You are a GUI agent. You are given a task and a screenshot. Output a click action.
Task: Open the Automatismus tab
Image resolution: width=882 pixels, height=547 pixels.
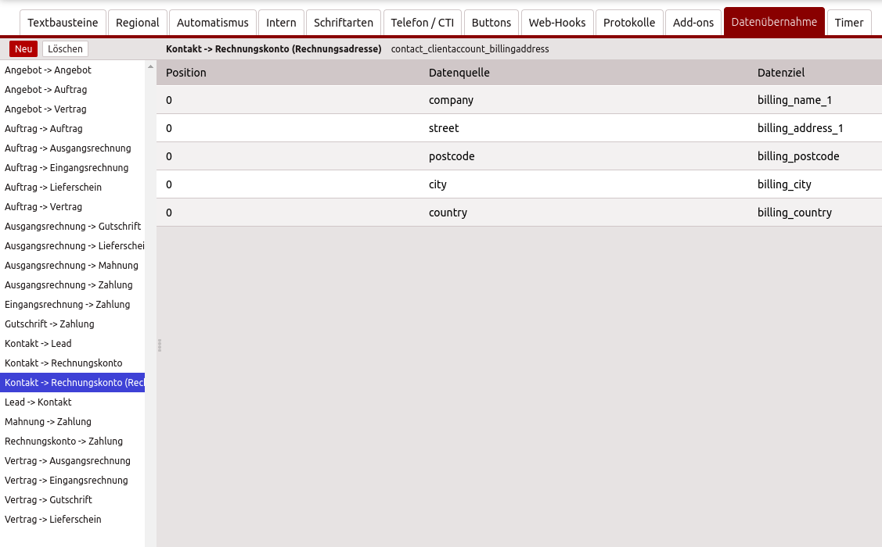click(x=212, y=23)
